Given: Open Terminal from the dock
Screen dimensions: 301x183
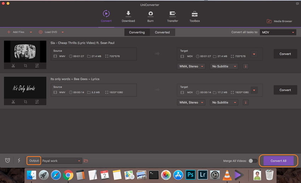Looking at the screenshot, I should 154,175.
